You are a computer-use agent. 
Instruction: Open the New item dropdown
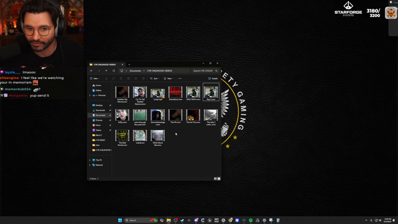(x=95, y=78)
